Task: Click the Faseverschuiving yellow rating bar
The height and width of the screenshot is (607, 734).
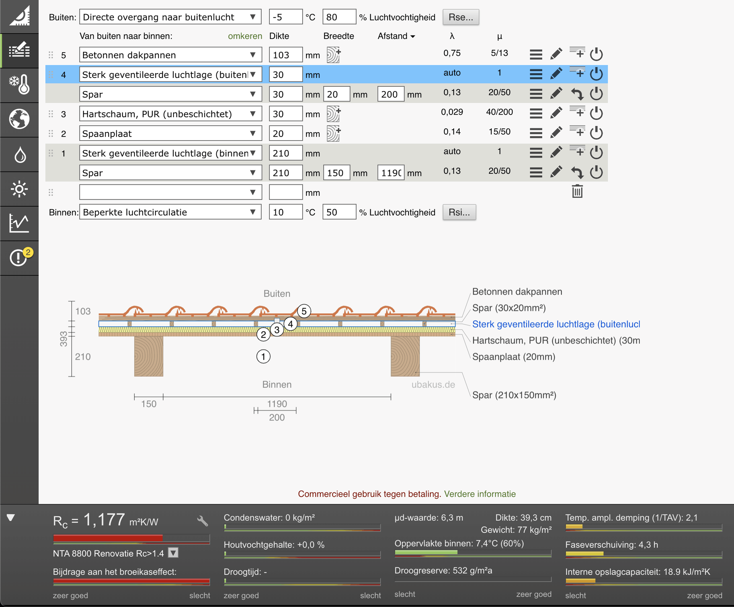Action: coord(644,554)
